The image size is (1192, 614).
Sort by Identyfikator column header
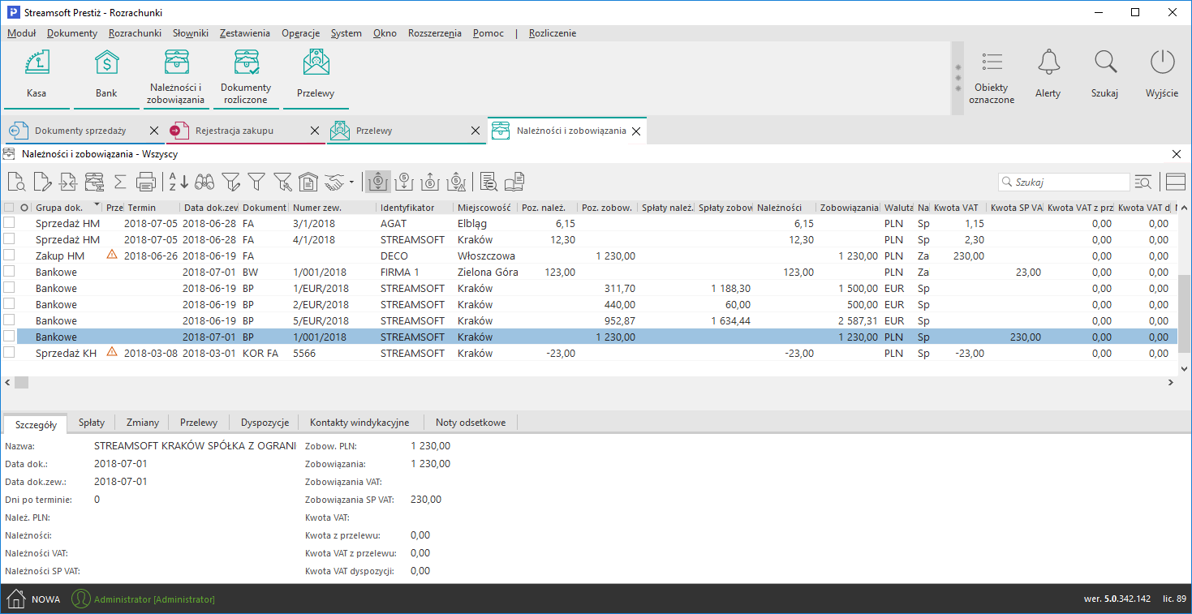click(x=415, y=208)
